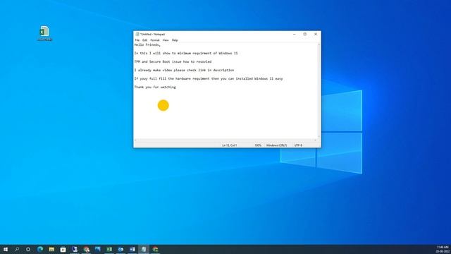Click line starting 'If youy full fill'

[x=209, y=78]
